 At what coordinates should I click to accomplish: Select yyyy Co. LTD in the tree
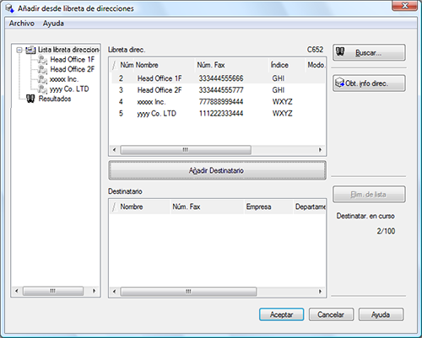[69, 89]
